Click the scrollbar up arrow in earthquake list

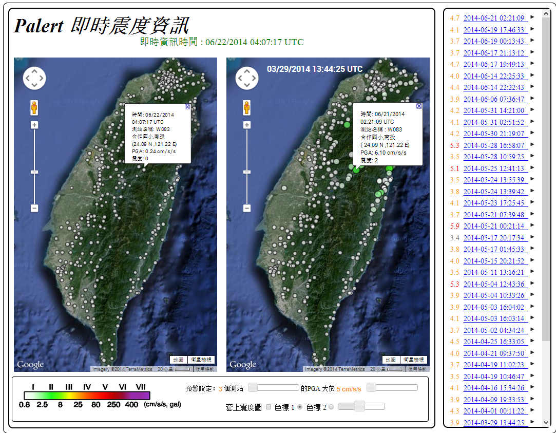point(546,13)
